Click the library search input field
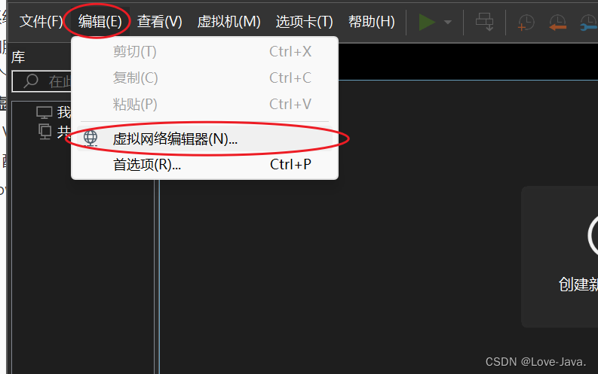Image resolution: width=598 pixels, height=374 pixels. point(42,81)
